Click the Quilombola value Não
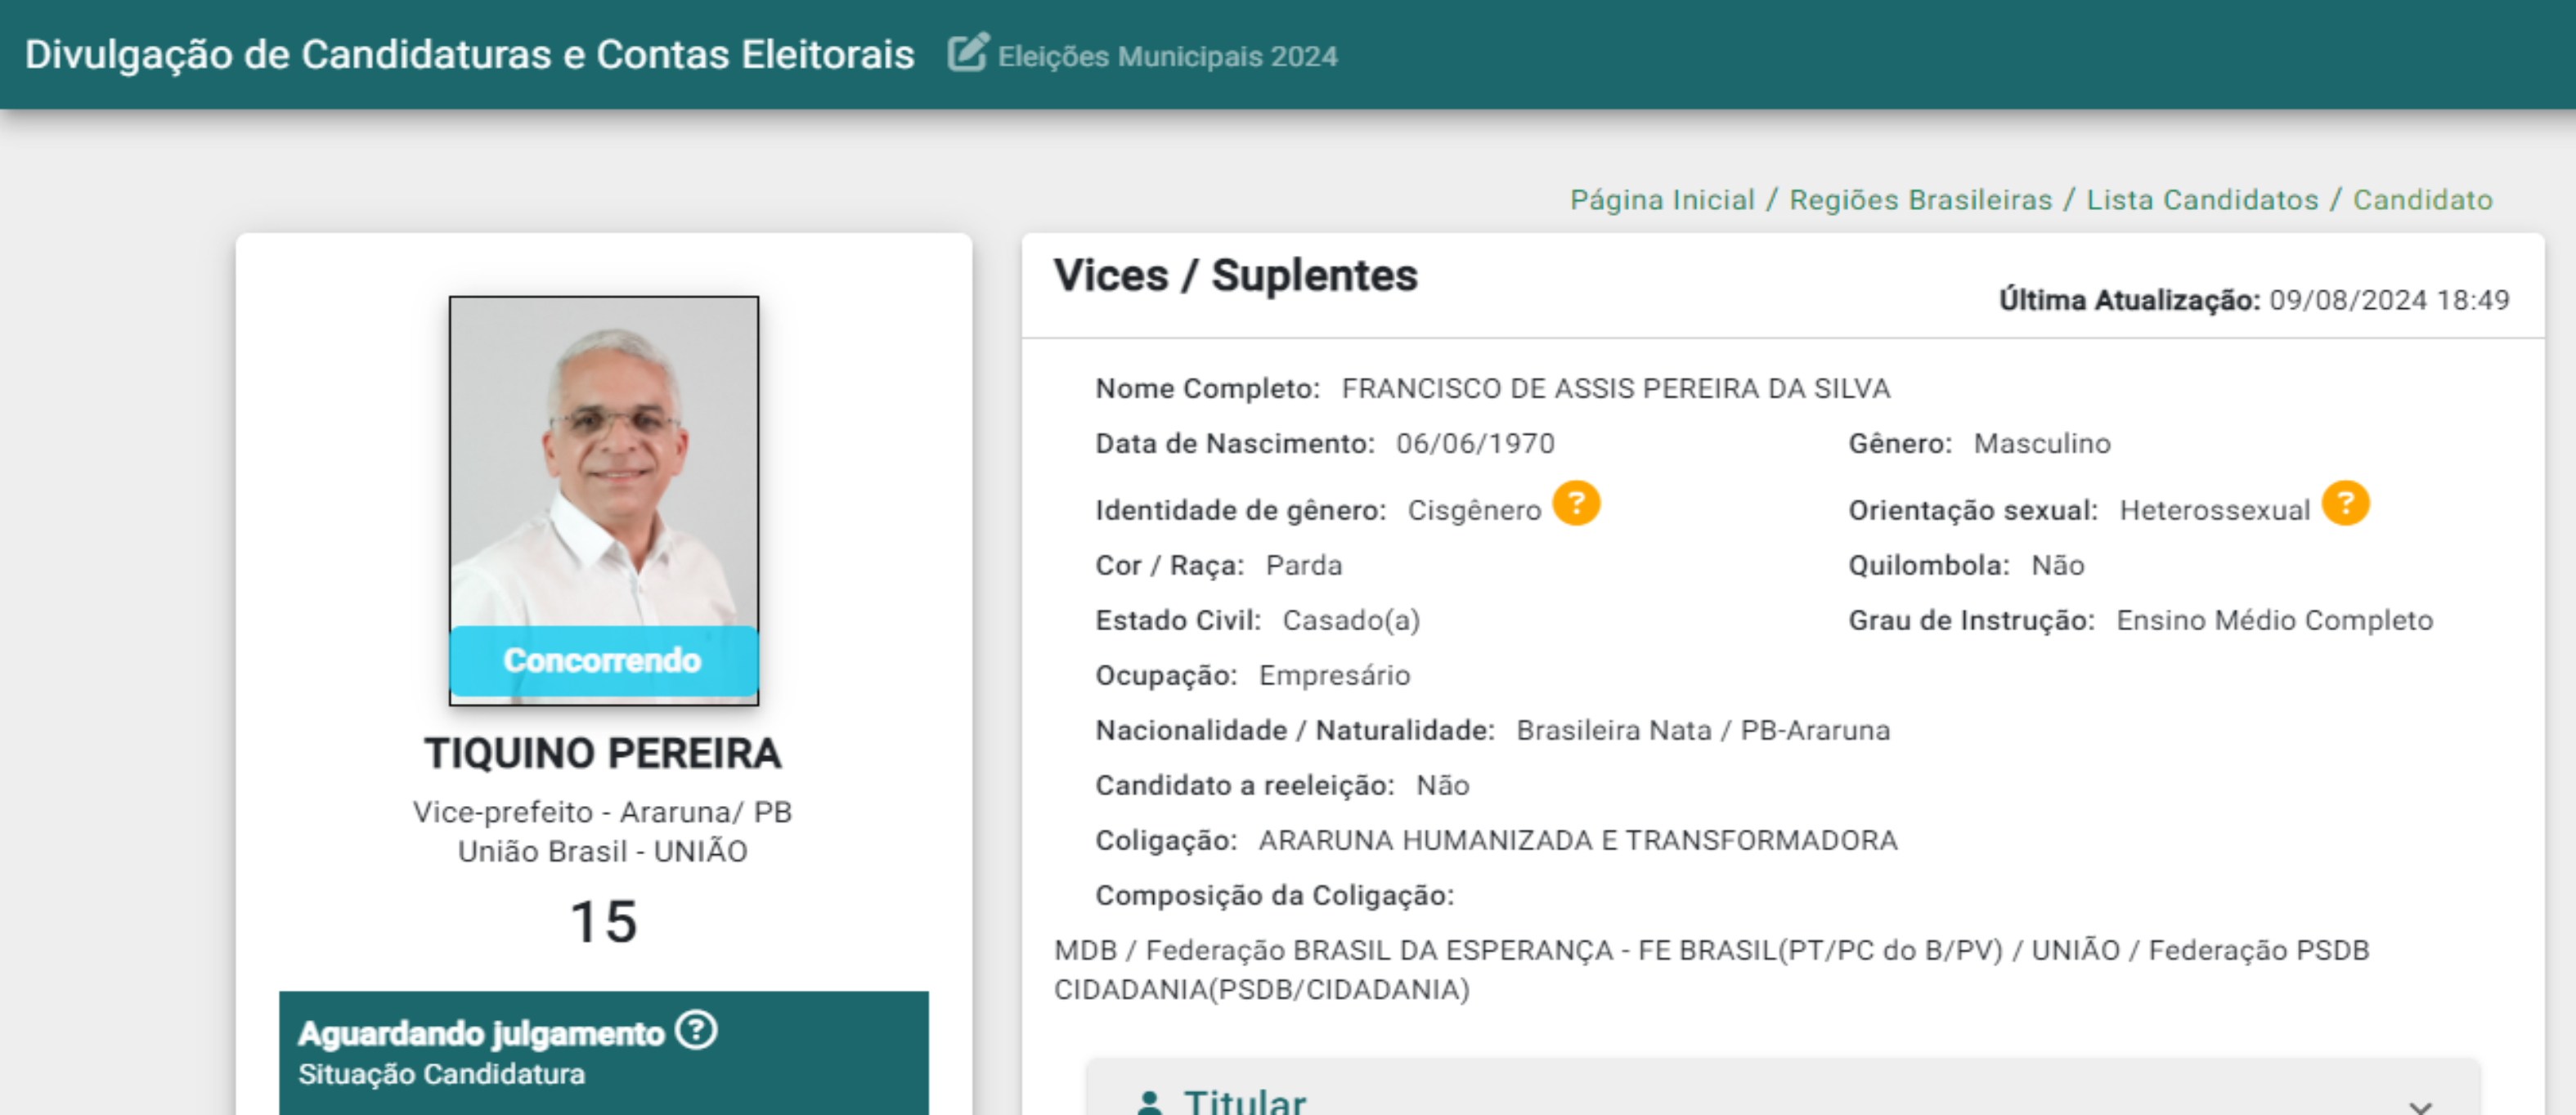This screenshot has width=2576, height=1115. coord(2057,565)
